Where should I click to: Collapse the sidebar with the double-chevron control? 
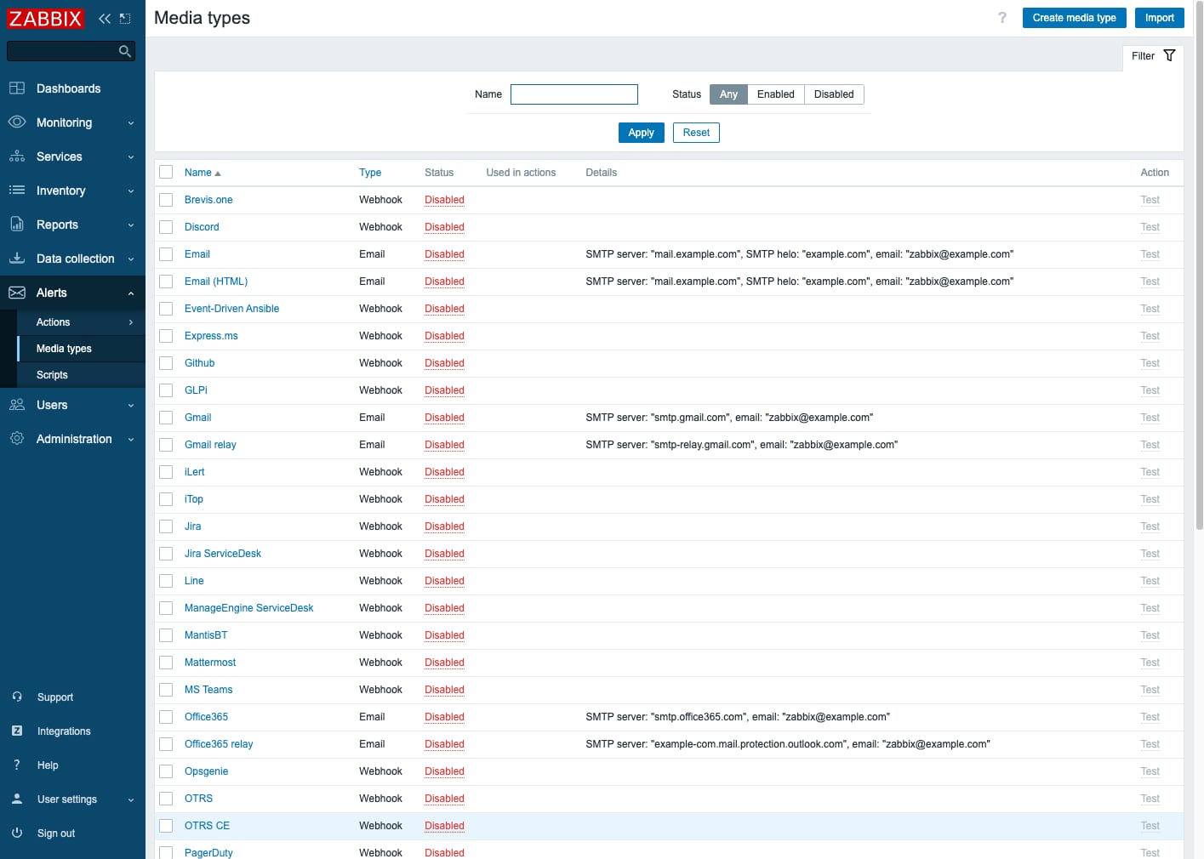(x=104, y=18)
